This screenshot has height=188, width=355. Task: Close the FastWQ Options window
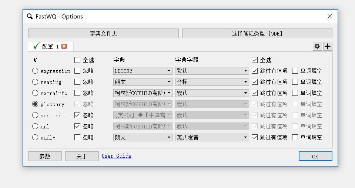click(x=329, y=16)
